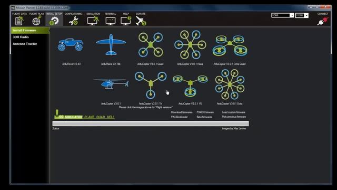
Task: Select the Initial Setup gear icon
Action: point(54,21)
